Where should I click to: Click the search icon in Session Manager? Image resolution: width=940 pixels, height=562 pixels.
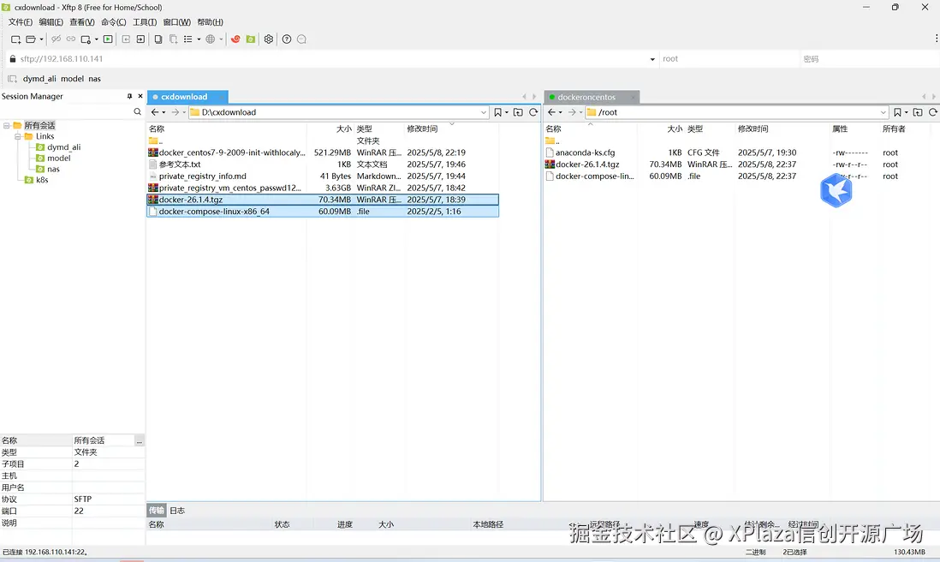pyautogui.click(x=137, y=111)
